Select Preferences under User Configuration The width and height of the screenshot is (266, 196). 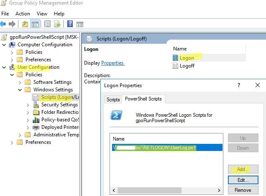click(x=38, y=142)
